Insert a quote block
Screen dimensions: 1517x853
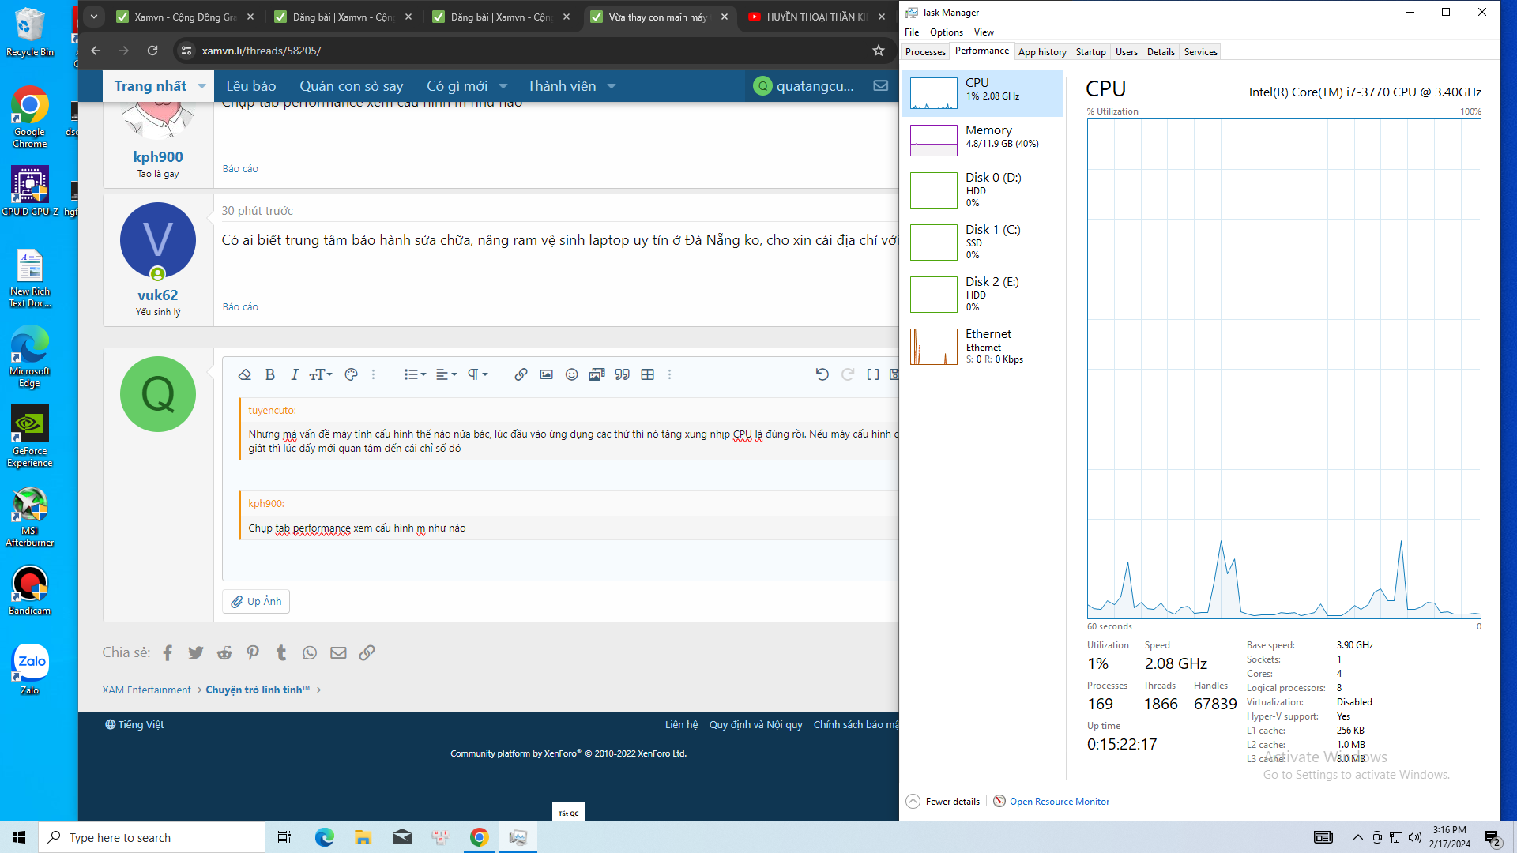point(623,374)
